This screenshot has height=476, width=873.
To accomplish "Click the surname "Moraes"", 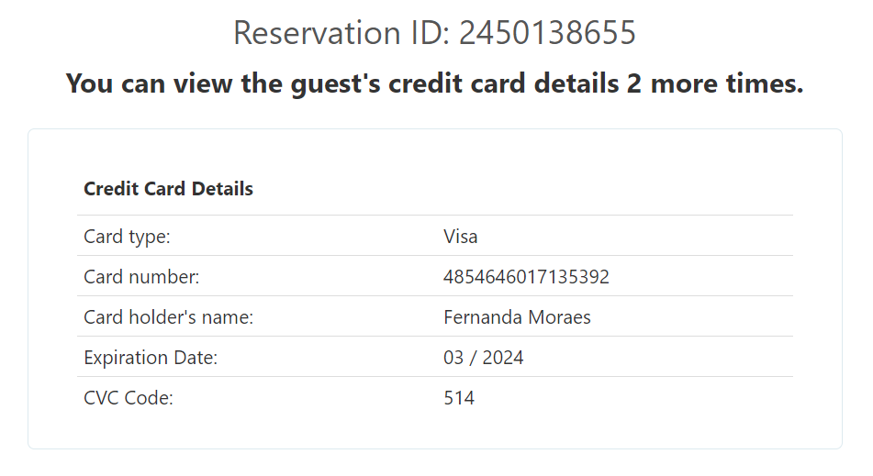I will click(560, 317).
